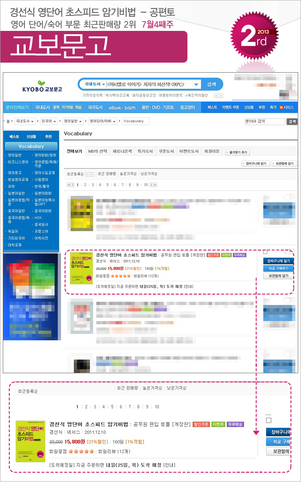Switch to the 쿠폰도서 tab
Viewport: 301px width, 492px height.
coord(166,151)
